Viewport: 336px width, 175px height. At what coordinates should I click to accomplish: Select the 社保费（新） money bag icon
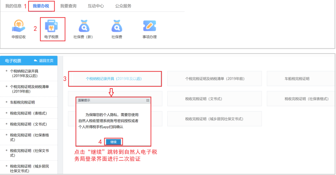[x=84, y=26]
